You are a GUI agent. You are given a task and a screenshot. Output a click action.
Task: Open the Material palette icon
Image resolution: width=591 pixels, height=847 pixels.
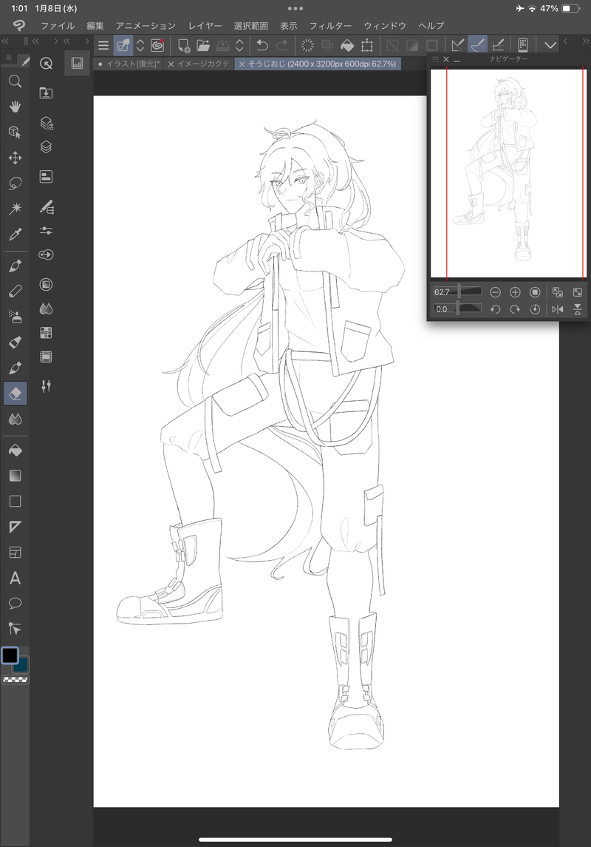47,93
